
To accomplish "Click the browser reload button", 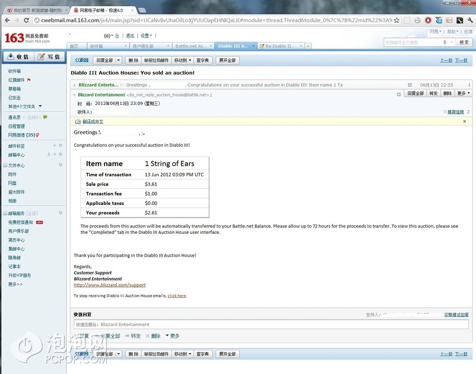I will point(26,20).
